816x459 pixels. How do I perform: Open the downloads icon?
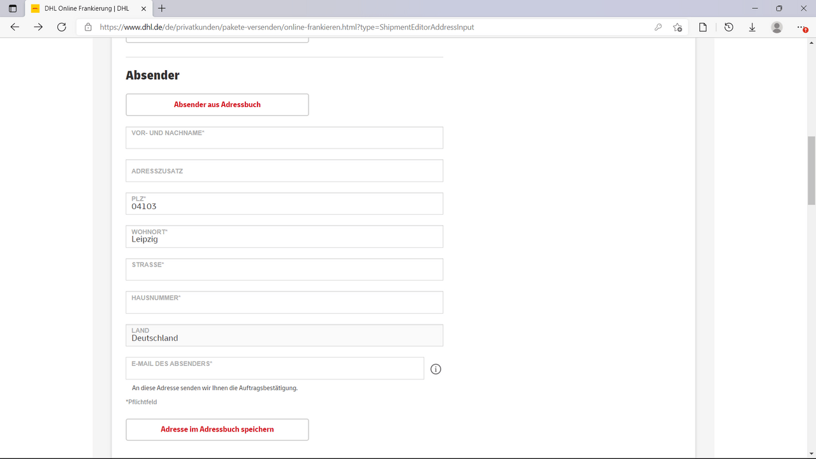(752, 27)
